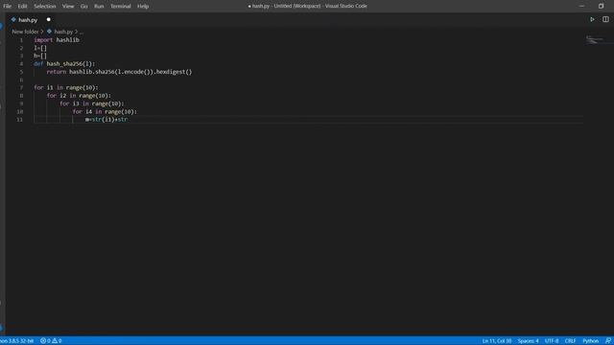Split the editor with layout icon
Image resolution: width=614 pixels, height=345 pixels.
[x=605, y=19]
